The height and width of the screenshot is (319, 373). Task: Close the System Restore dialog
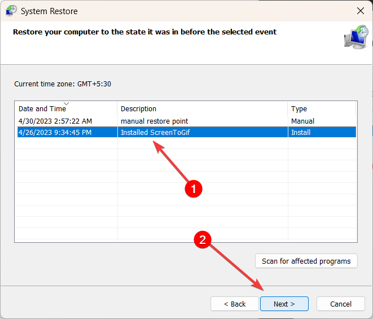(x=361, y=11)
